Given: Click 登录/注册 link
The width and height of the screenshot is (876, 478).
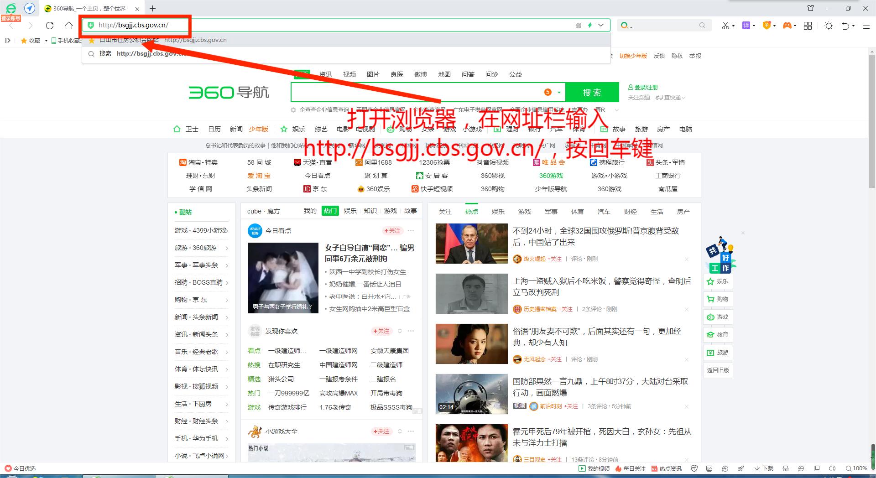Looking at the screenshot, I should click(x=643, y=87).
